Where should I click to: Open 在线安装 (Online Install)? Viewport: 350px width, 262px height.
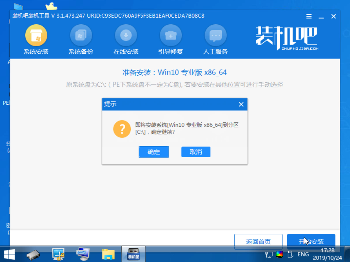point(125,39)
